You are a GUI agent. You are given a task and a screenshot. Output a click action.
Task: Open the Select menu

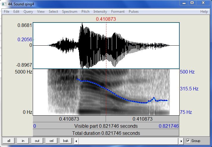53,12
